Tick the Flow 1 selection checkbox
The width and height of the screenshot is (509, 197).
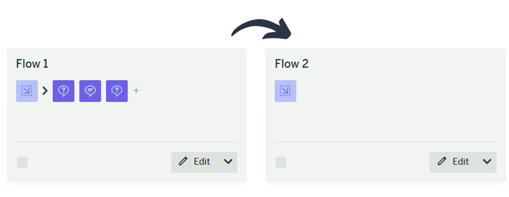point(22,163)
